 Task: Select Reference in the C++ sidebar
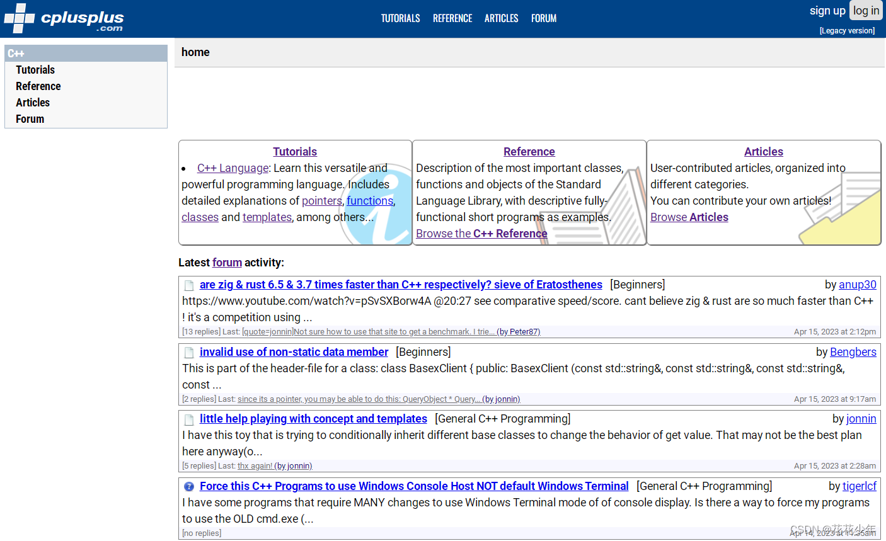tap(38, 86)
